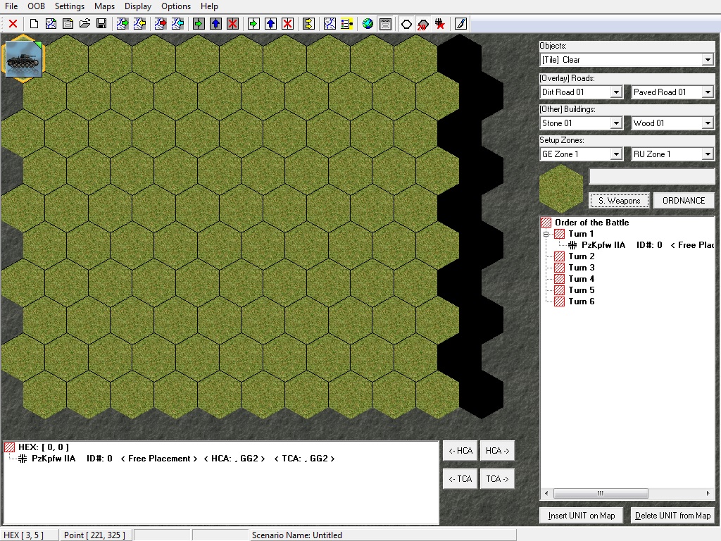Open the Paved Road 01 dropdown
This screenshot has width=721, height=541.
pos(708,92)
